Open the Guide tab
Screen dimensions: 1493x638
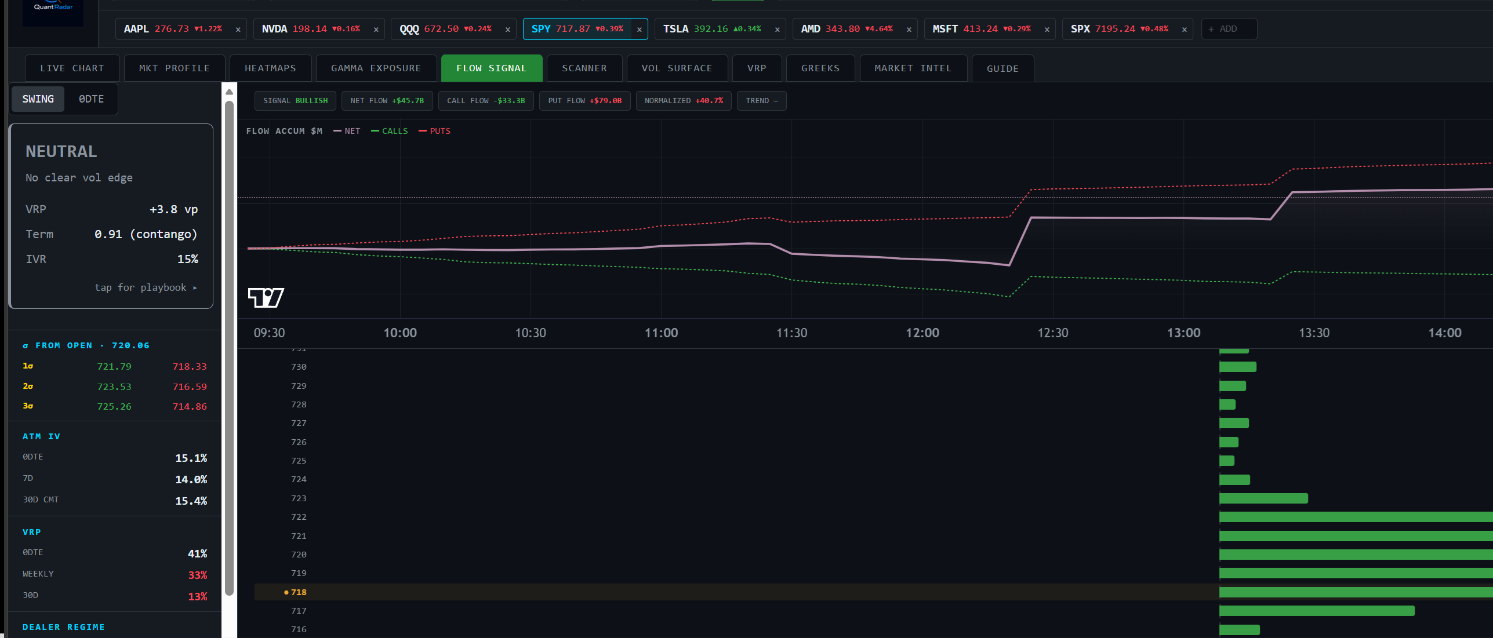[x=1002, y=68]
